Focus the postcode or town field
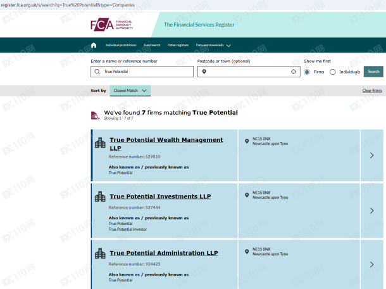386x289 pixels. click(x=249, y=72)
